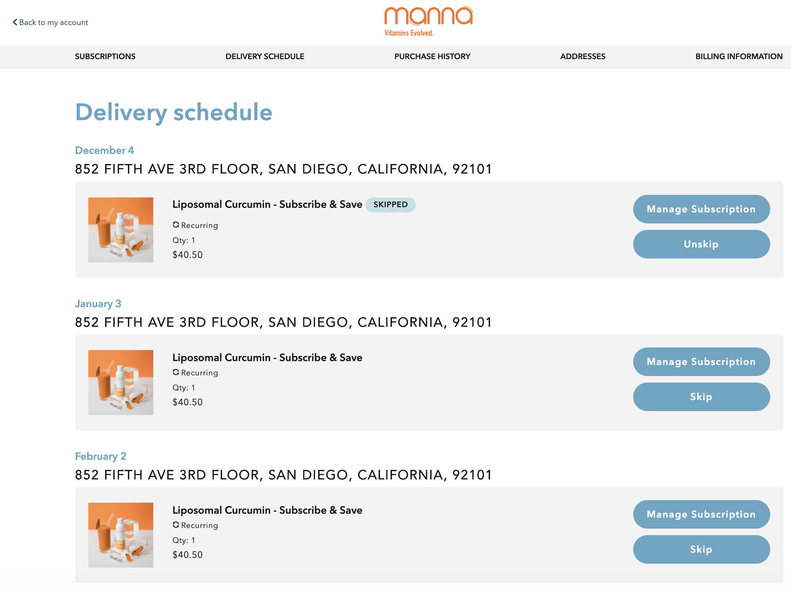Unskip the December 4 delivery
Viewport: 791px width, 591px height.
point(701,244)
